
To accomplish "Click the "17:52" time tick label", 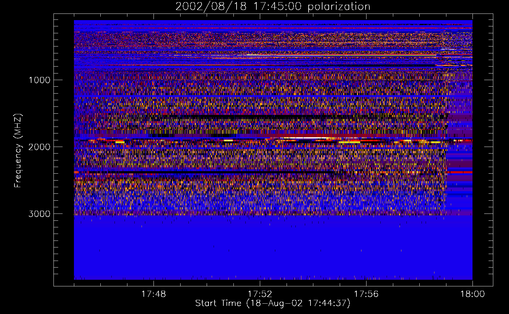I will click(260, 294).
